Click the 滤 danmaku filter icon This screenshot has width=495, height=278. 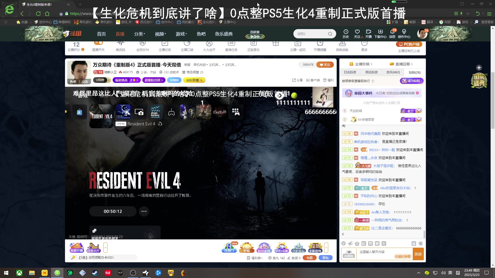[414, 243]
